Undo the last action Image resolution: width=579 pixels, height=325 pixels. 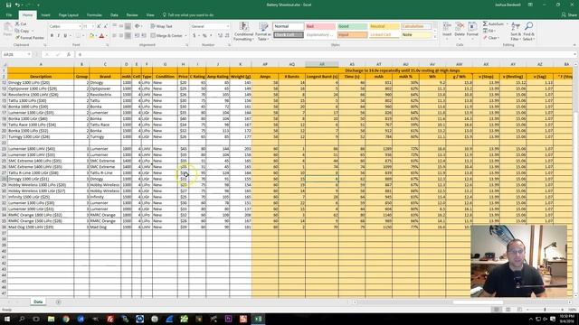17,5
